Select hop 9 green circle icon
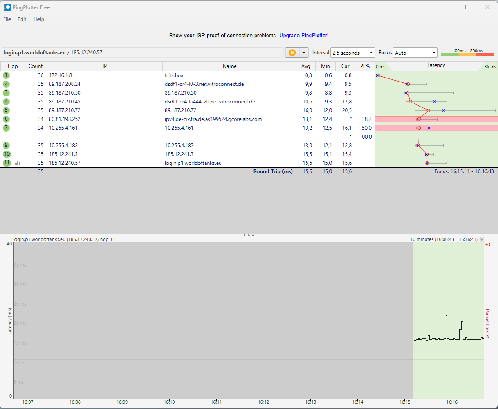The width and height of the screenshot is (498, 409). 6,145
